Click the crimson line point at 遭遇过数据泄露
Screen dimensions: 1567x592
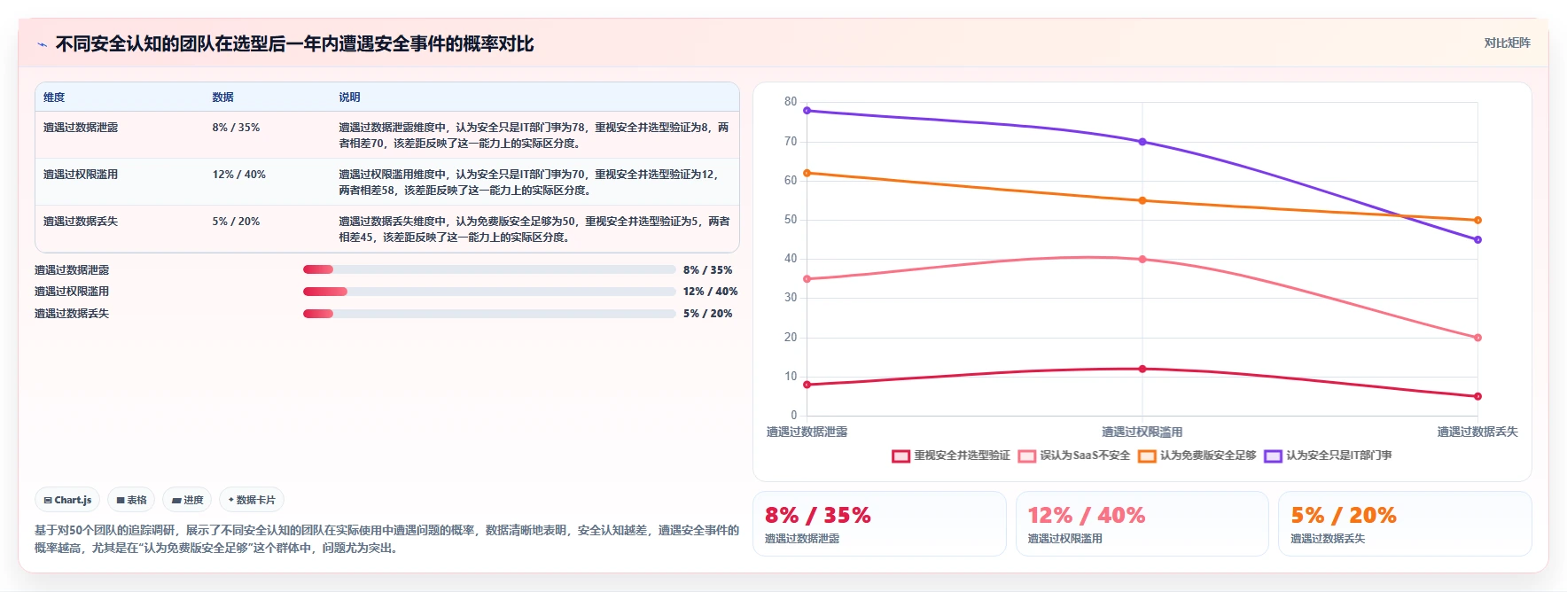[807, 385]
